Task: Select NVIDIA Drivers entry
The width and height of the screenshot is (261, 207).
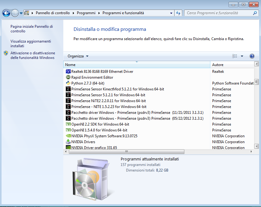Action: point(83,142)
